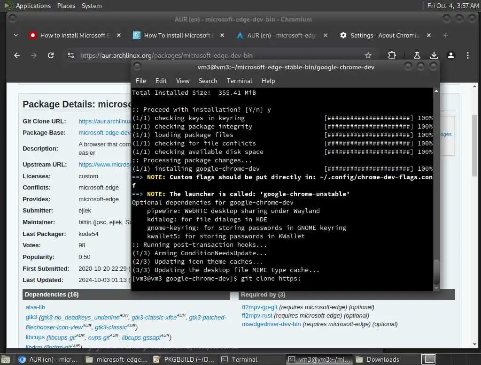Image resolution: width=481 pixels, height=365 pixels.
Task: Click the workspace switcher in bottom panel
Action: coord(429,359)
